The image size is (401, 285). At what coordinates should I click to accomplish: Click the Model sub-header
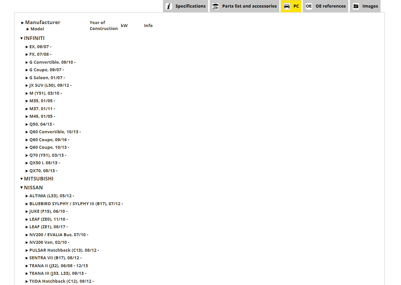[37, 29]
